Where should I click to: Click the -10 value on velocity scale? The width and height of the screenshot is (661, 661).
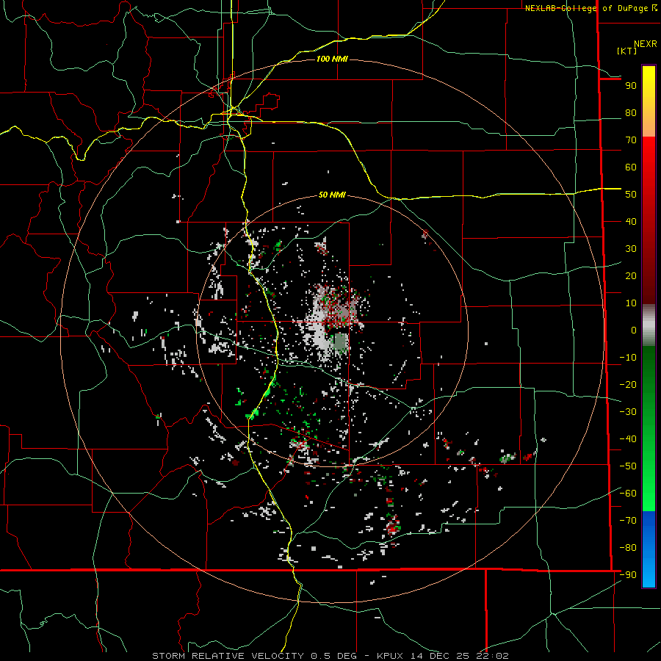coord(628,358)
